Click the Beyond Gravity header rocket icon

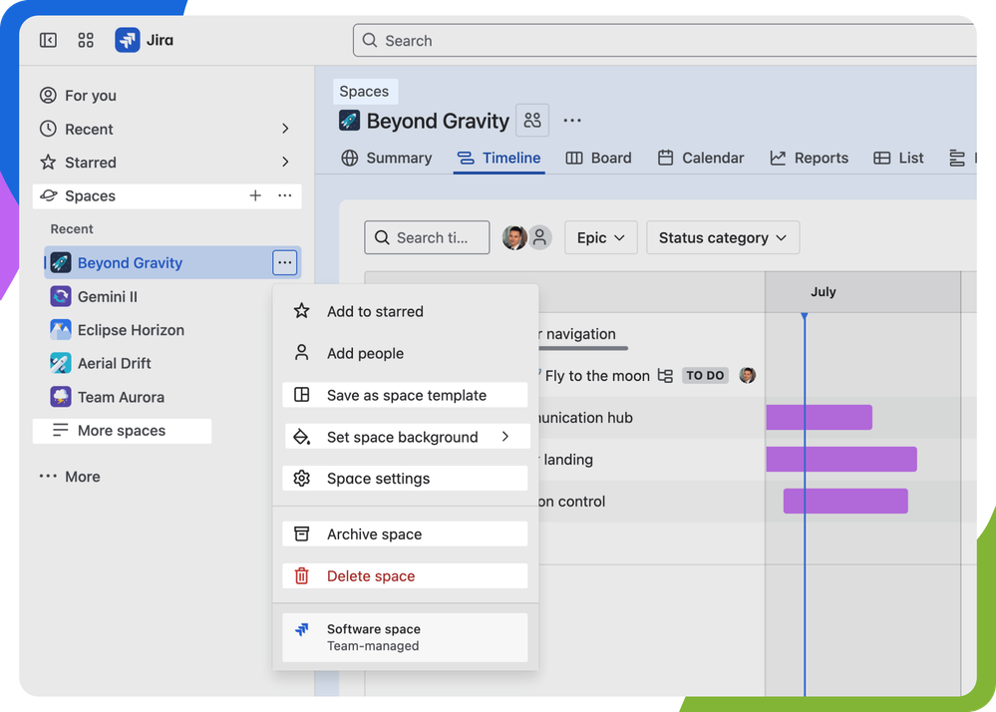[x=349, y=120]
